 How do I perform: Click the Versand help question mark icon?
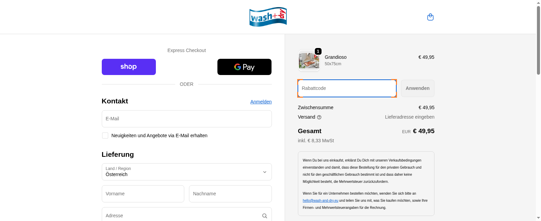[319, 117]
